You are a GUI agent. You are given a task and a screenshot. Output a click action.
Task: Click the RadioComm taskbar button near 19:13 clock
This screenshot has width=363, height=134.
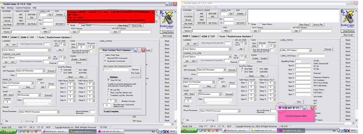click(x=84, y=131)
